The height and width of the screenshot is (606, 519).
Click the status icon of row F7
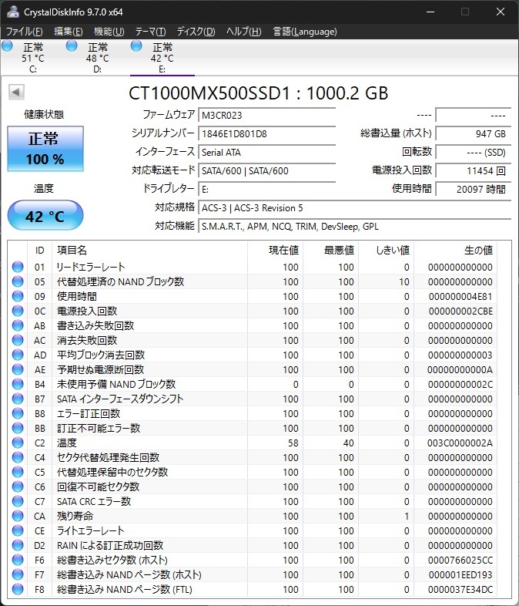[18, 574]
